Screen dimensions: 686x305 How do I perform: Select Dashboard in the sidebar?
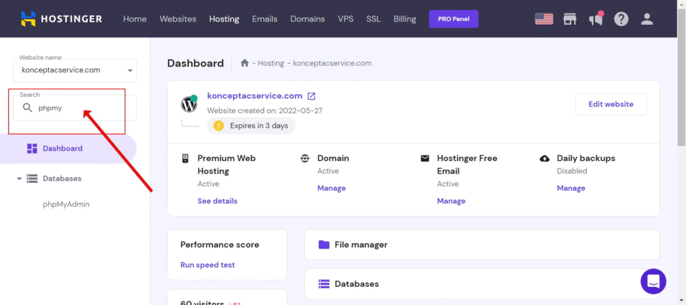coord(68,148)
